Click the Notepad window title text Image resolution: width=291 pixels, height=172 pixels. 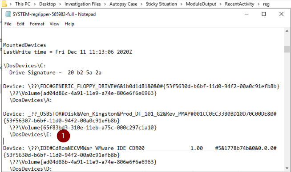coord(54,14)
